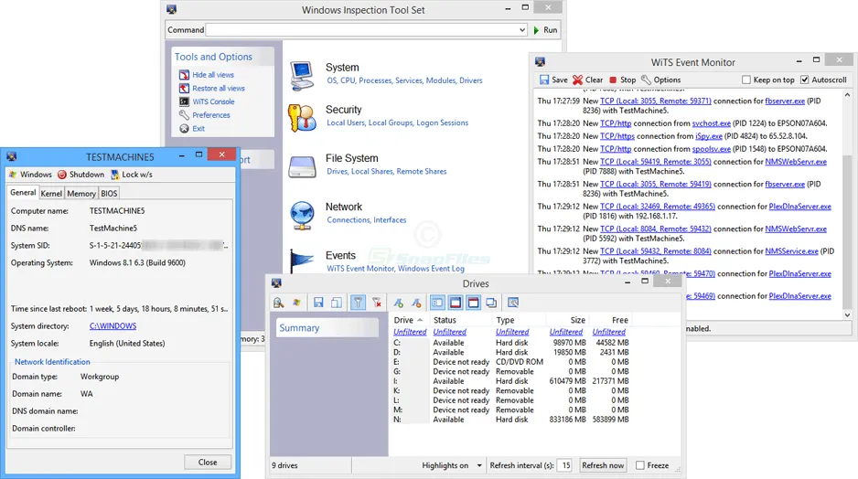Click the File System drive icon
The width and height of the screenshot is (858, 479).
[x=302, y=167]
